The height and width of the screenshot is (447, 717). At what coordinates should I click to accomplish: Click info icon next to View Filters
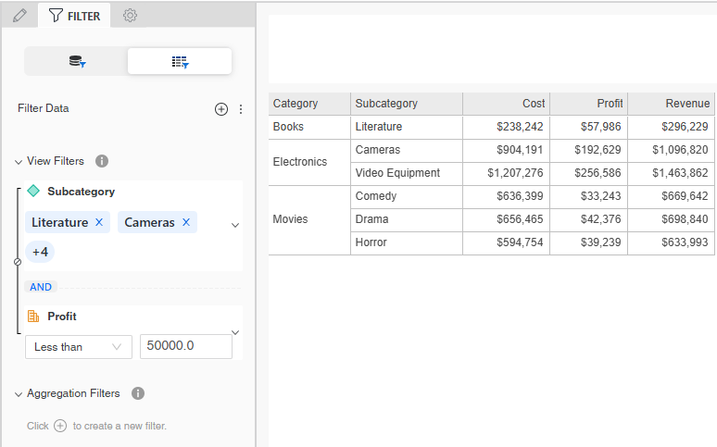(102, 161)
